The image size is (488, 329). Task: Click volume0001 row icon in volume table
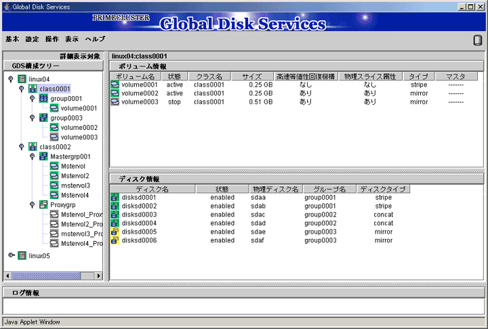point(115,84)
